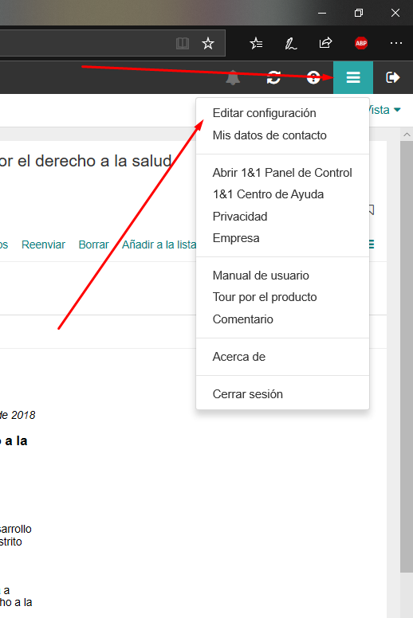Open the help question mark icon
The image size is (413, 618).
(313, 77)
